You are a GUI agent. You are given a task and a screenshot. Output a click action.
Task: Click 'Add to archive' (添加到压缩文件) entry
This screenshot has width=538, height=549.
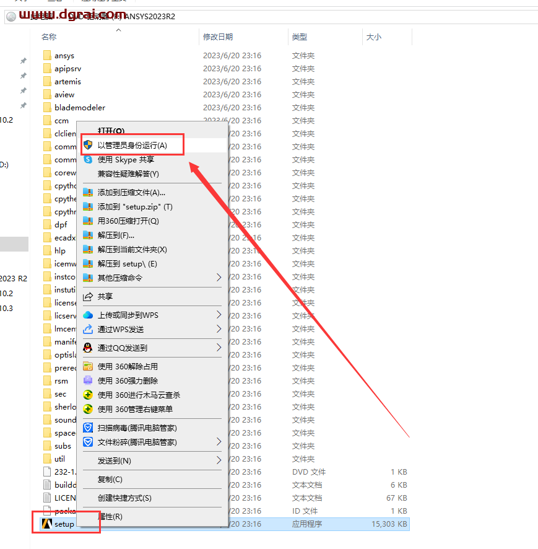coord(131,193)
